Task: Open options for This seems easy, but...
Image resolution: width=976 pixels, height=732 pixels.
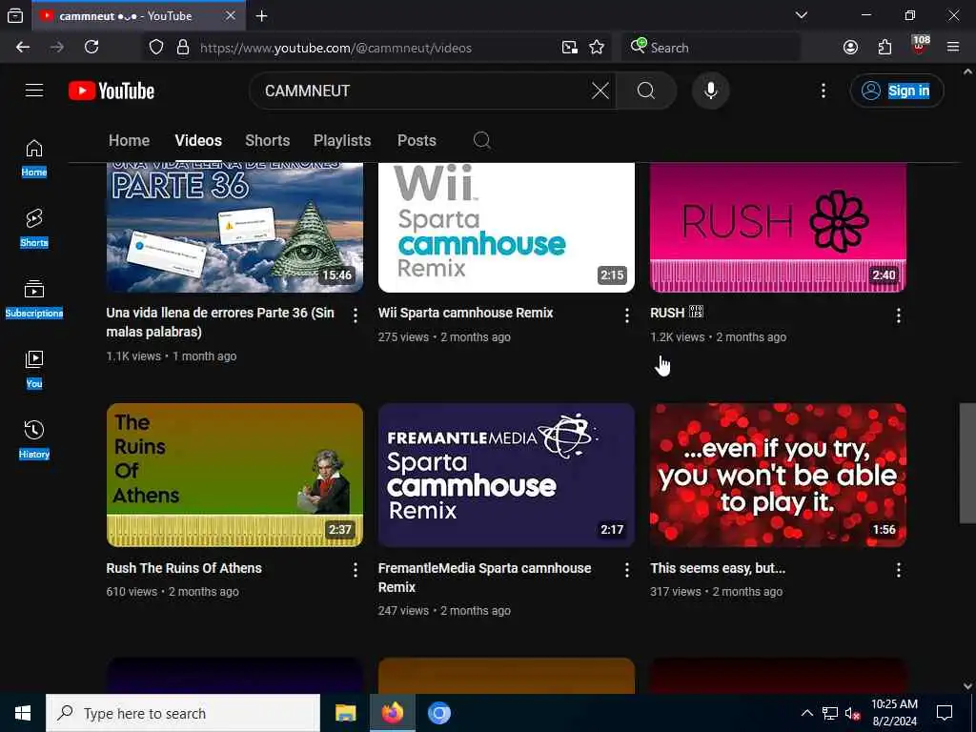Action: click(898, 570)
